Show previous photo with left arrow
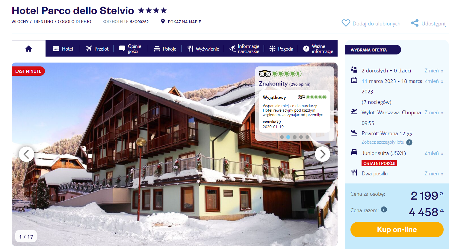 [26, 154]
